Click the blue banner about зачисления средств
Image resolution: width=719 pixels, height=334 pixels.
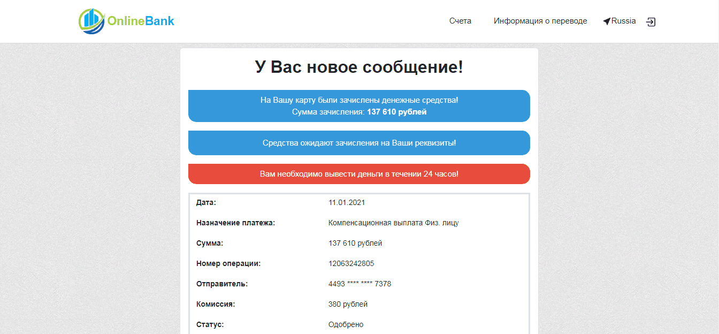(359, 105)
